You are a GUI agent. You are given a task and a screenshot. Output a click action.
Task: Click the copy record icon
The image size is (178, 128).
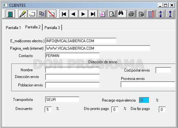(x=42, y=14)
